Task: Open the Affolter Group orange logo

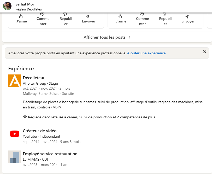Action: point(15,81)
